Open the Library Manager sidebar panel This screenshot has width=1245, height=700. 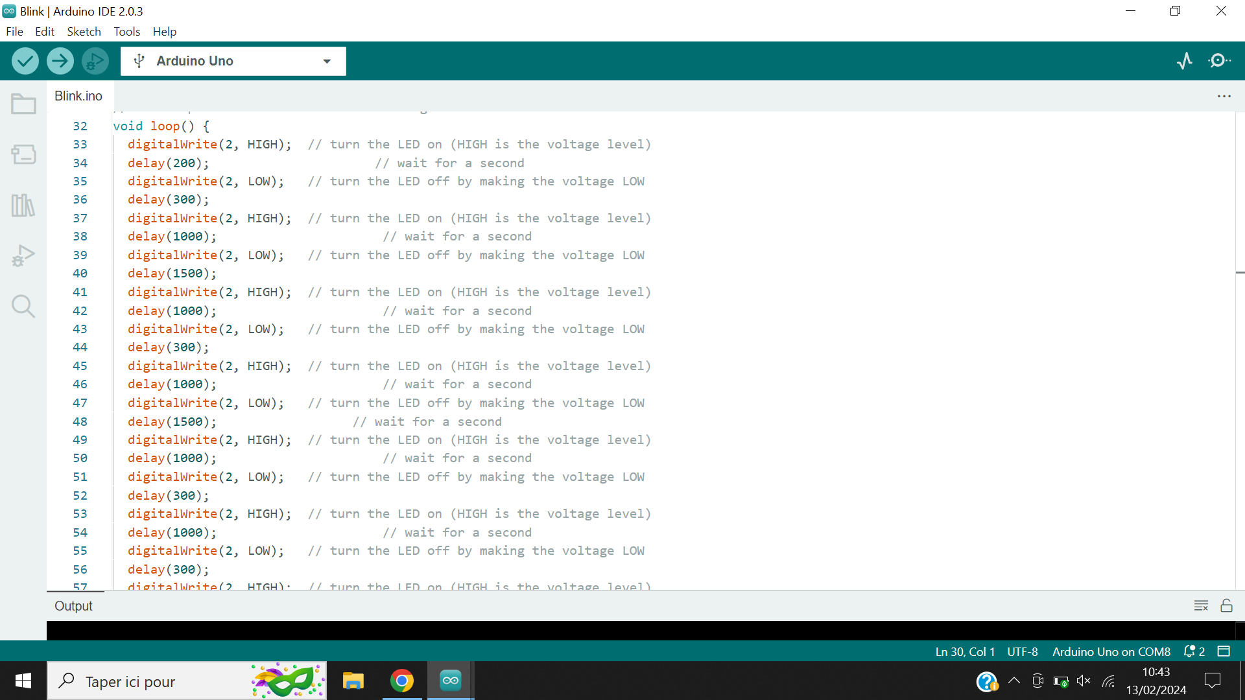click(x=23, y=205)
